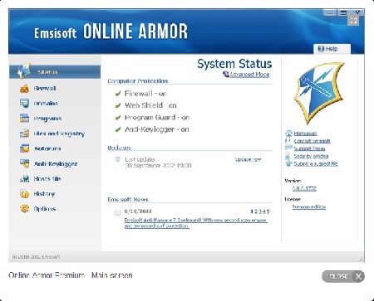Click the History clock icon
The image size is (374, 301).
tap(24, 194)
